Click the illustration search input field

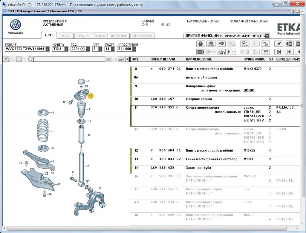pyautogui.click(x=69, y=59)
